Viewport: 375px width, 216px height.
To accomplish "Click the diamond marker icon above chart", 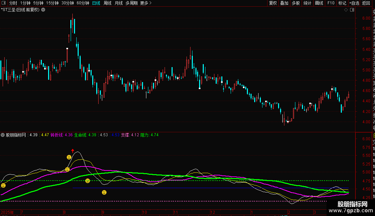I will tap(346, 10).
